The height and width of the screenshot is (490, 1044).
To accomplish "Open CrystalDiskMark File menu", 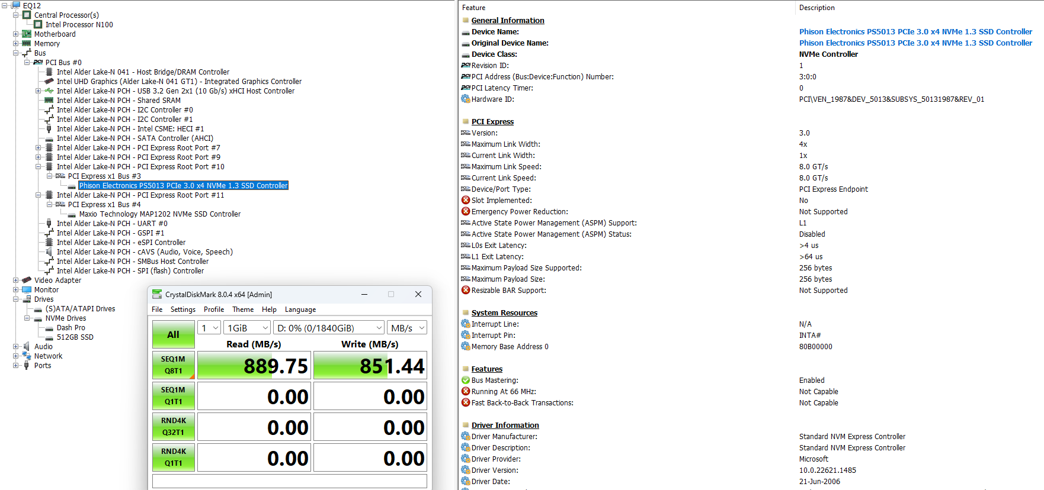I will pyautogui.click(x=157, y=310).
